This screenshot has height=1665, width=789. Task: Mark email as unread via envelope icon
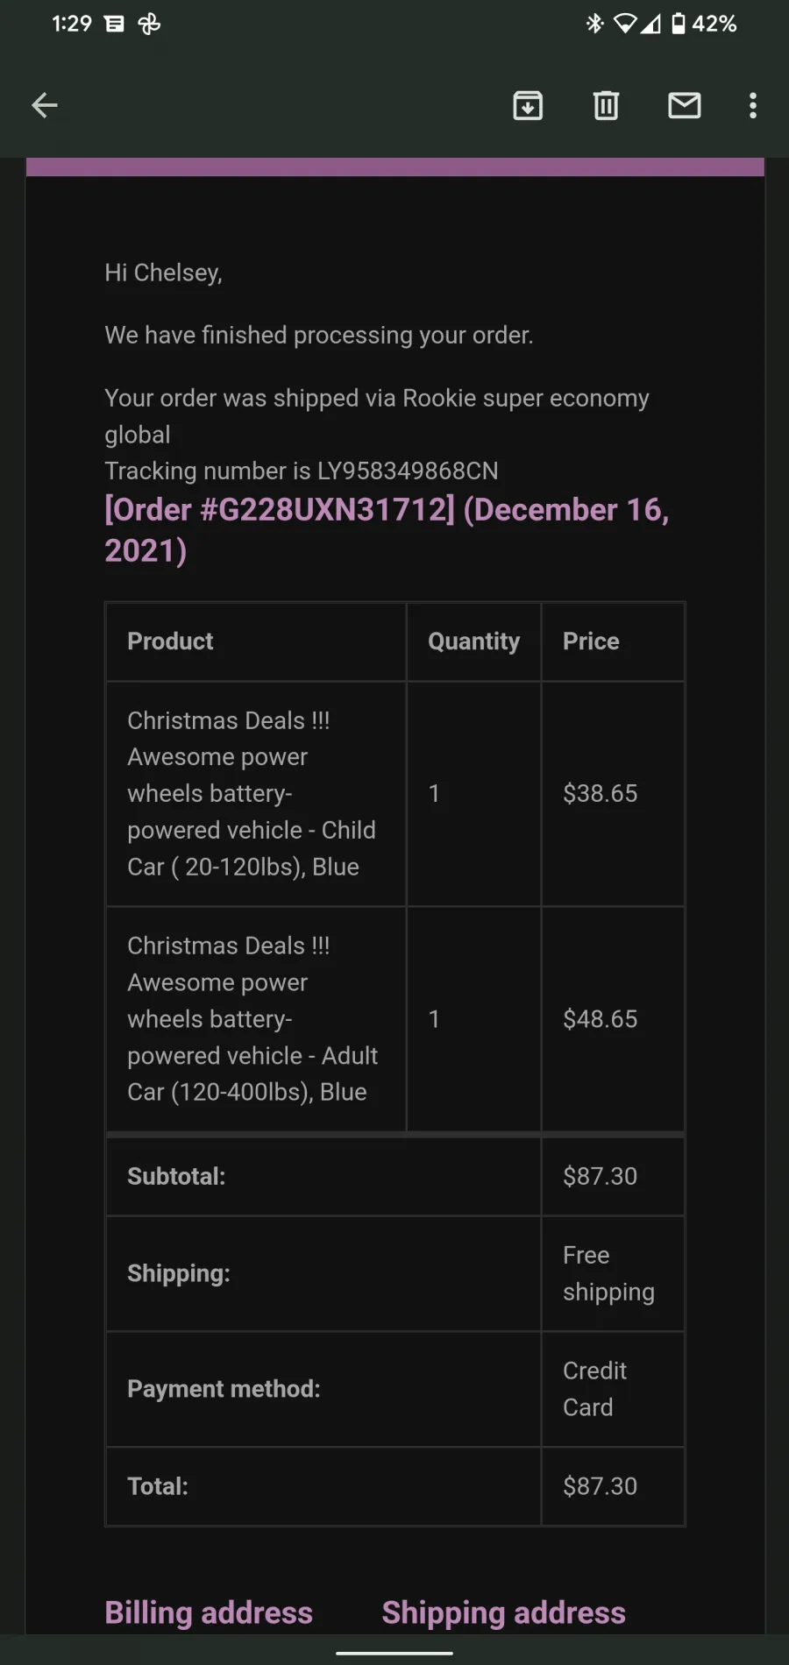685,106
